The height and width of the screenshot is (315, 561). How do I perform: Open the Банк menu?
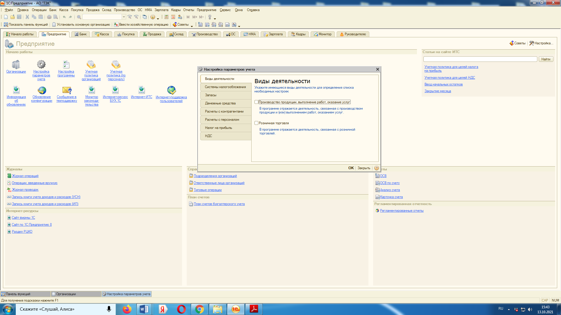53,10
